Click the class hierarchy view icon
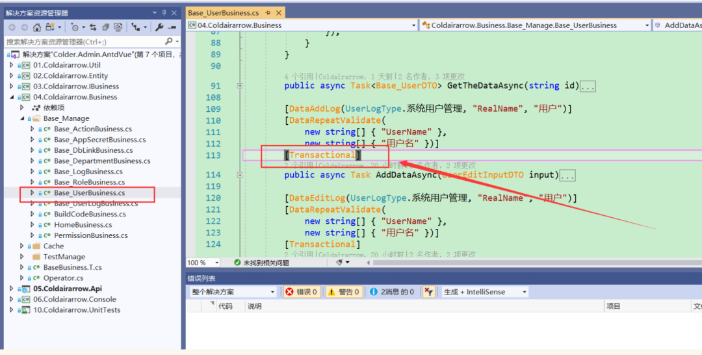 (x=136, y=27)
